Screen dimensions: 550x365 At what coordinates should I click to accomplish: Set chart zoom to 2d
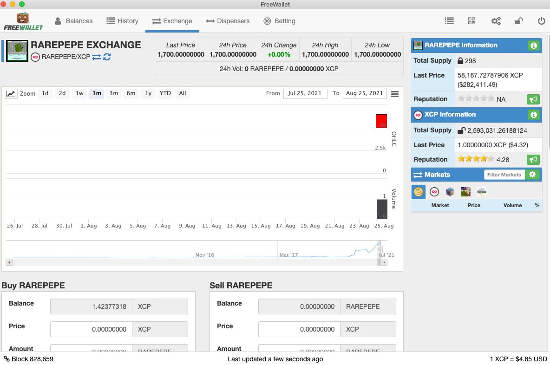click(x=62, y=93)
